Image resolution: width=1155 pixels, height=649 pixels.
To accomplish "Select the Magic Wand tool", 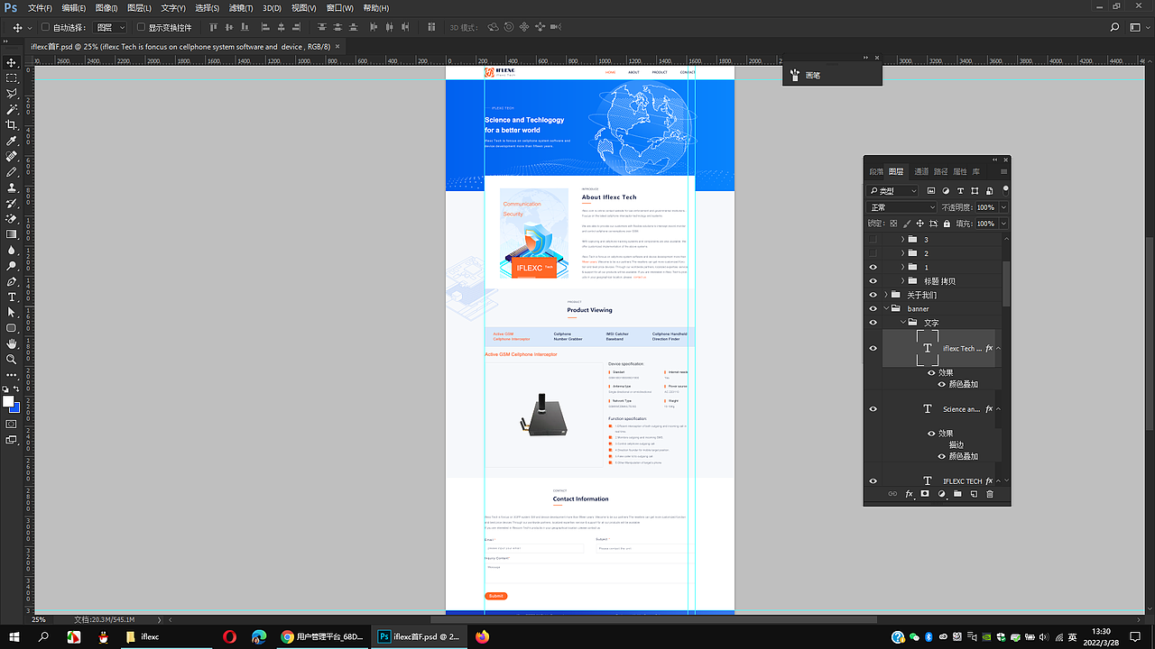I will pyautogui.click(x=12, y=109).
